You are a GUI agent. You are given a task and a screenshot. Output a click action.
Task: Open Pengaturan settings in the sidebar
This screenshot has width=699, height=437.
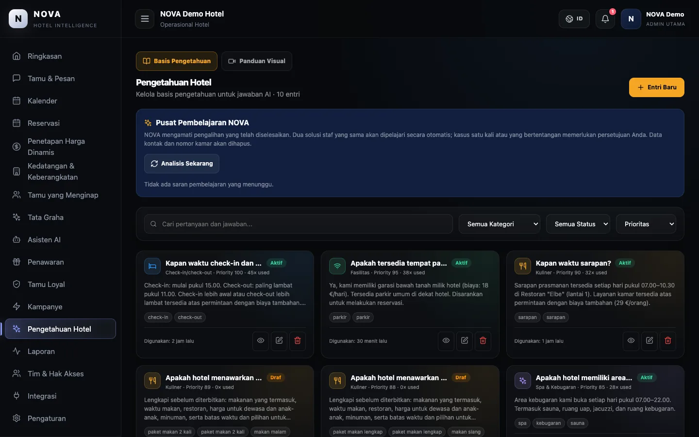[60, 419]
